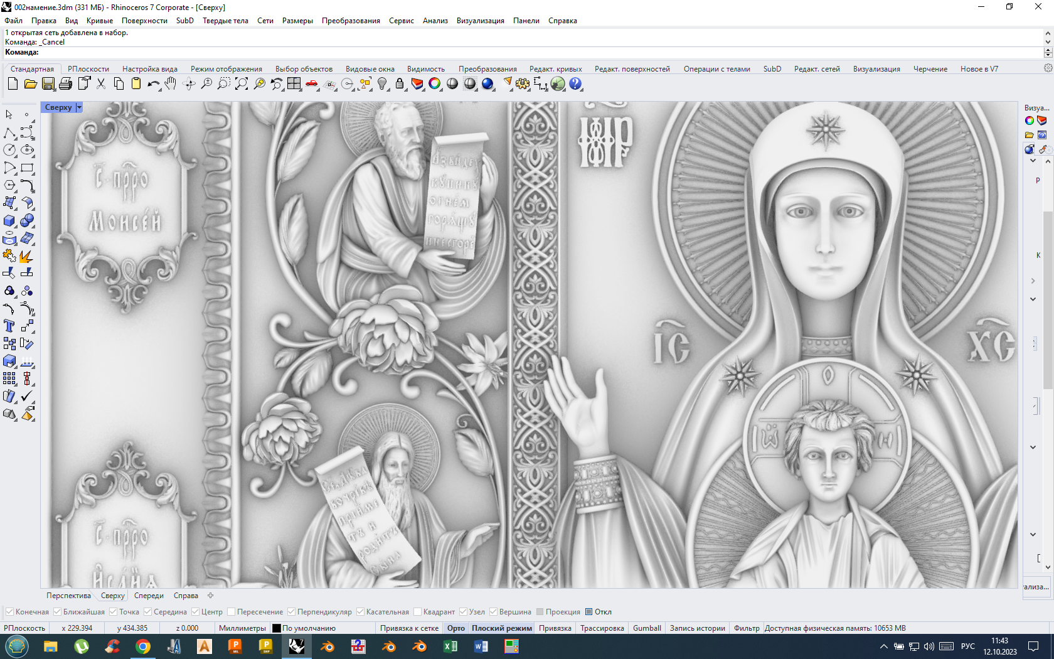Screen dimensions: 1054x659
Task: Select the arrow pointer selection tool
Action: (x=9, y=115)
